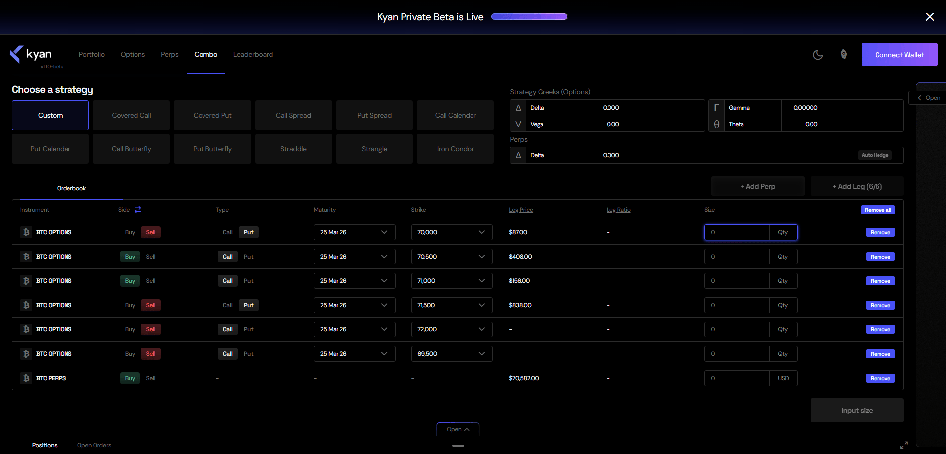The image size is (946, 454).
Task: Click the Bitcoin icon in the BTC PERPS row
Action: (26, 378)
